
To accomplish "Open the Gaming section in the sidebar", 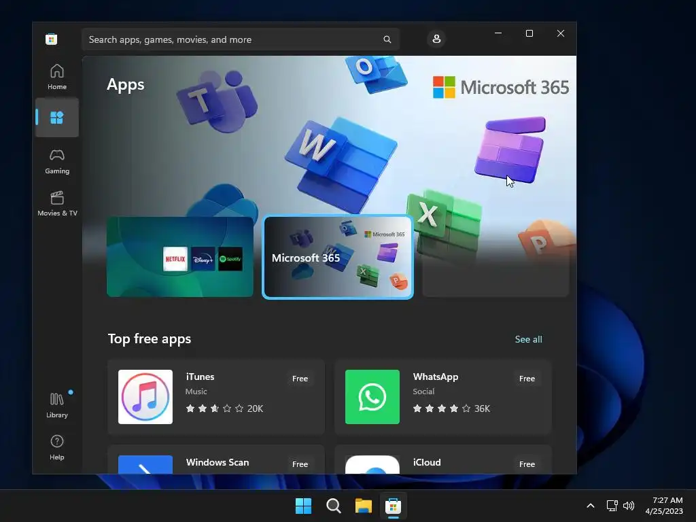I will tap(57, 162).
